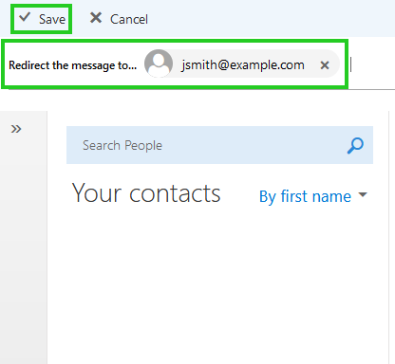Click the magnifier Search People icon
395x364 pixels.
point(355,145)
